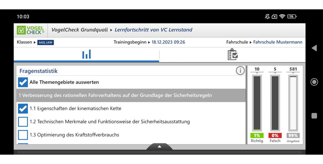Tap the Wi-Fi status icon
Screen dimensions: 323x164
[282, 16]
